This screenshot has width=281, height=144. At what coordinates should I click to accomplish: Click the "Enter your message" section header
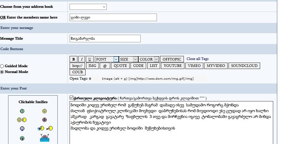click(17, 28)
